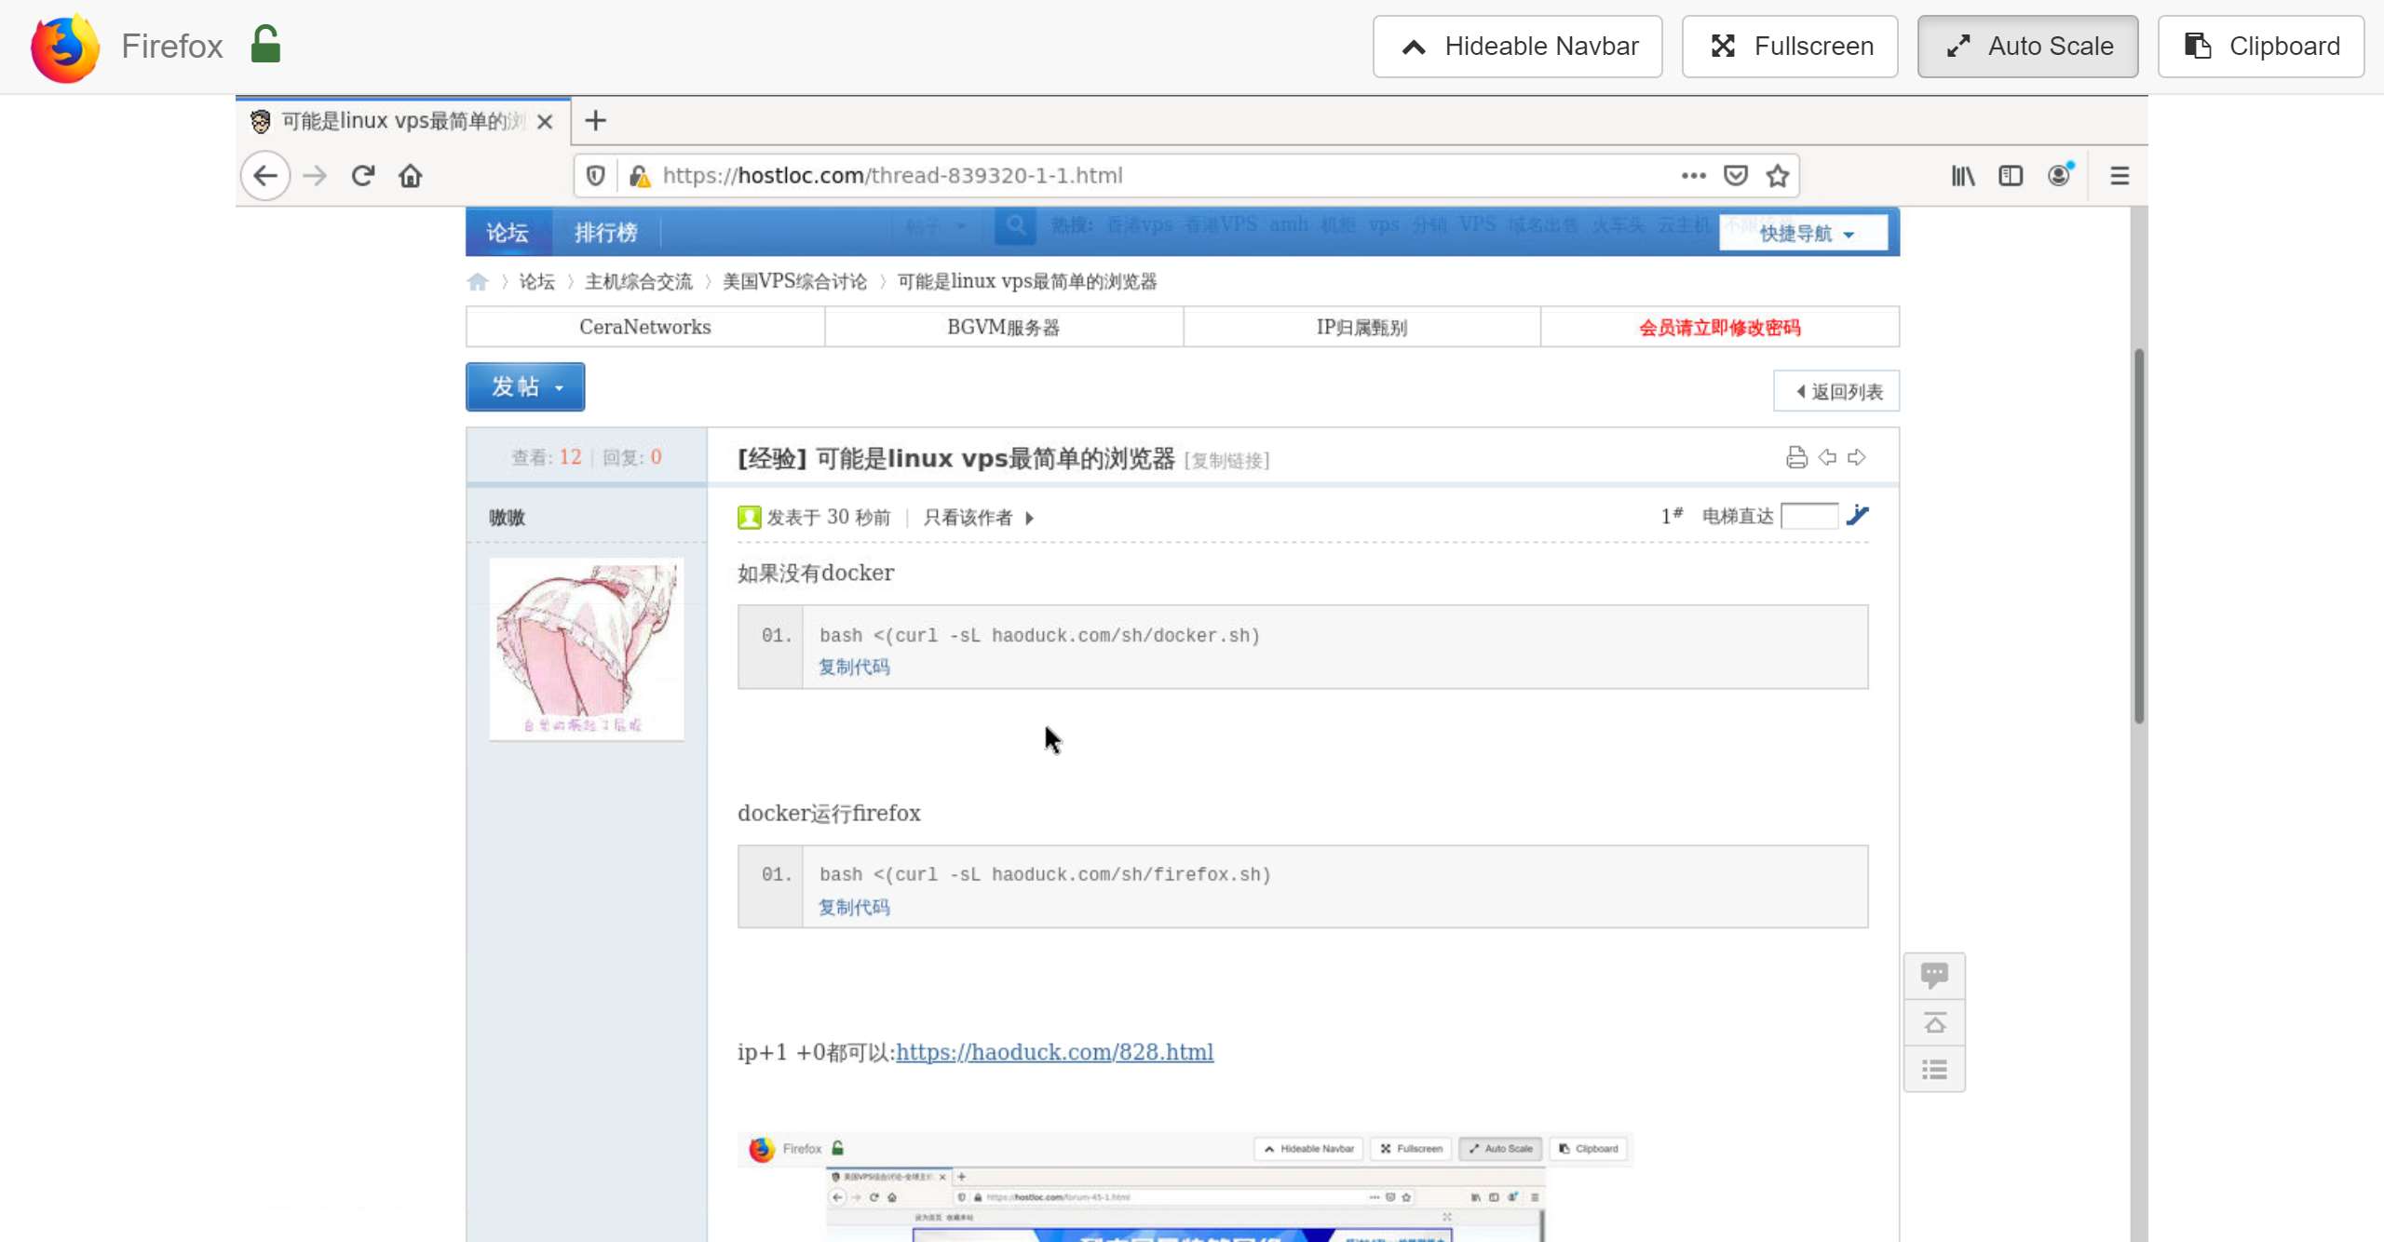Reload the current page
The height and width of the screenshot is (1242, 2384).
(363, 176)
